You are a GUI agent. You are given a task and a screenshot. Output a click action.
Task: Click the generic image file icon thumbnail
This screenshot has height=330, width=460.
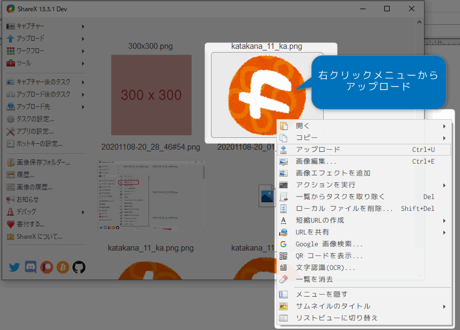pos(267,196)
